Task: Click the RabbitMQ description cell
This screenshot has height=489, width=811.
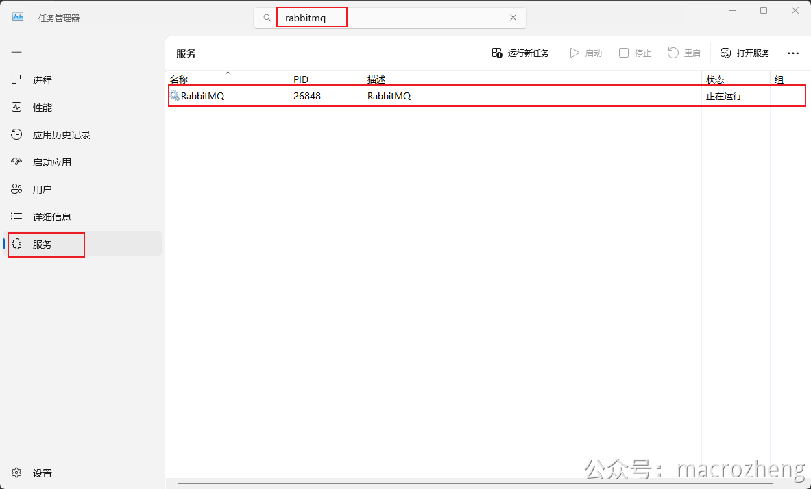Action: pos(389,96)
